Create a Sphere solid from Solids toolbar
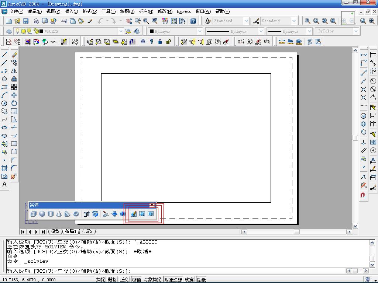This screenshot has height=283, width=378. coord(42,214)
